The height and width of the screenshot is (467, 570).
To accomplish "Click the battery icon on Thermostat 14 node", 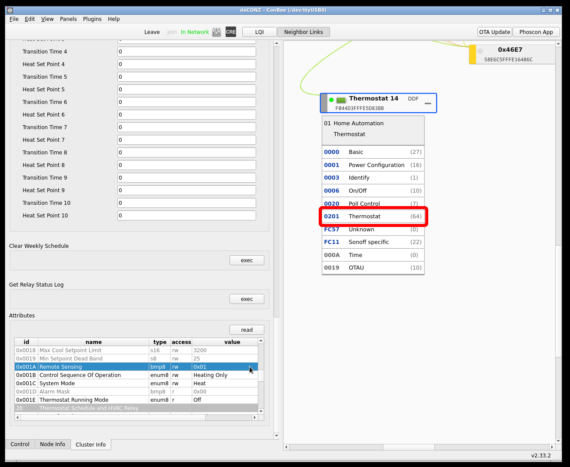I will coord(341,100).
